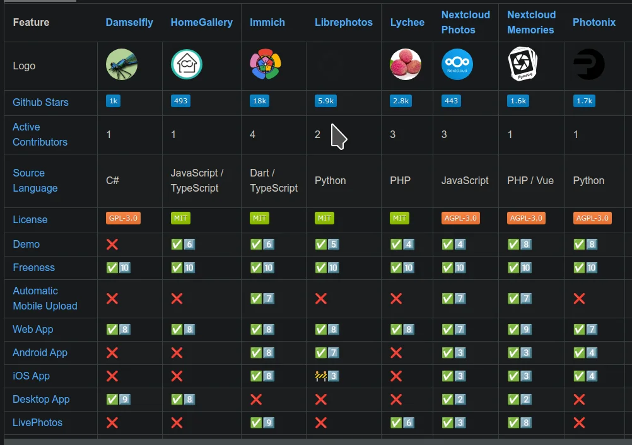Click the Photonix black circular logo
Screen dimensions: 632x445
click(x=588, y=64)
